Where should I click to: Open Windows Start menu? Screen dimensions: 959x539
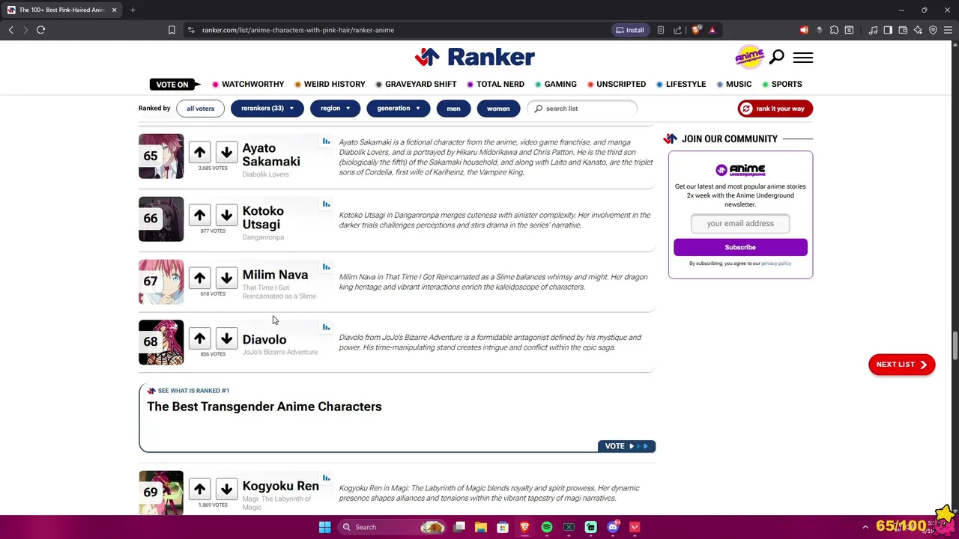[324, 527]
